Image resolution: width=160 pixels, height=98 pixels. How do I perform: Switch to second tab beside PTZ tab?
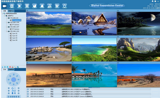point(11,69)
